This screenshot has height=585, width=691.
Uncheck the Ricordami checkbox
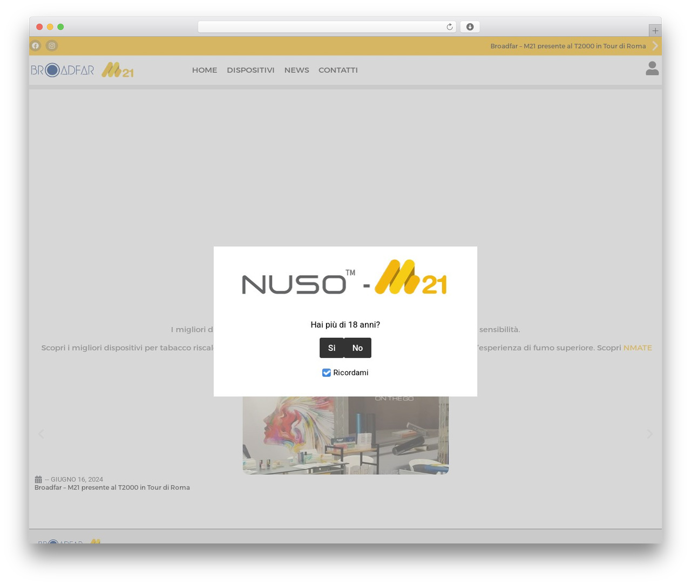327,373
